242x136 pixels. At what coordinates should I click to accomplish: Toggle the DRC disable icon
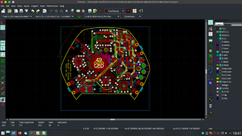tap(3, 23)
